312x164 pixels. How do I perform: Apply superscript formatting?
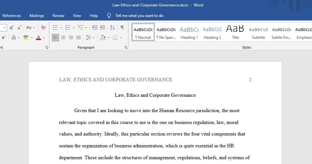[4, 37]
